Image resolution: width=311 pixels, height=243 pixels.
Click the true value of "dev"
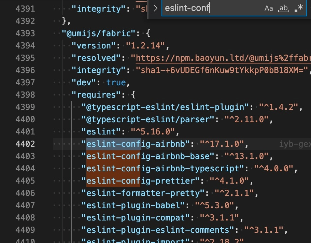tap(116, 82)
